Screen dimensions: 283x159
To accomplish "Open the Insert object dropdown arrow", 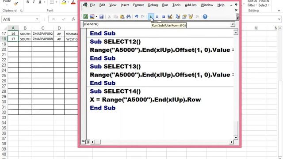I will tap(96, 17).
